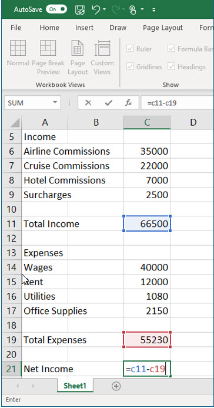The image size is (214, 408).
Task: Click the 66500 total cell
Action: [x=147, y=224]
